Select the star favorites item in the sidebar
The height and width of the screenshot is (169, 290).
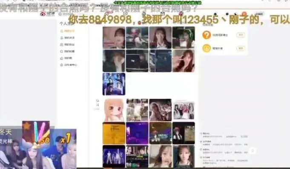pos(68,51)
